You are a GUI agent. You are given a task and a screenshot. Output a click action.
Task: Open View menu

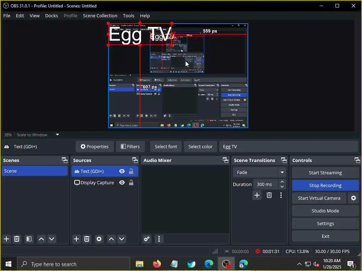[x=35, y=16]
